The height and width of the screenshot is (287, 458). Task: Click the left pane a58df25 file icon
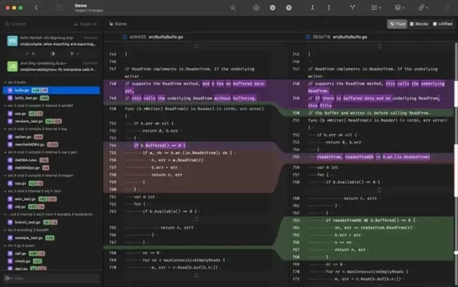pyautogui.click(x=124, y=37)
